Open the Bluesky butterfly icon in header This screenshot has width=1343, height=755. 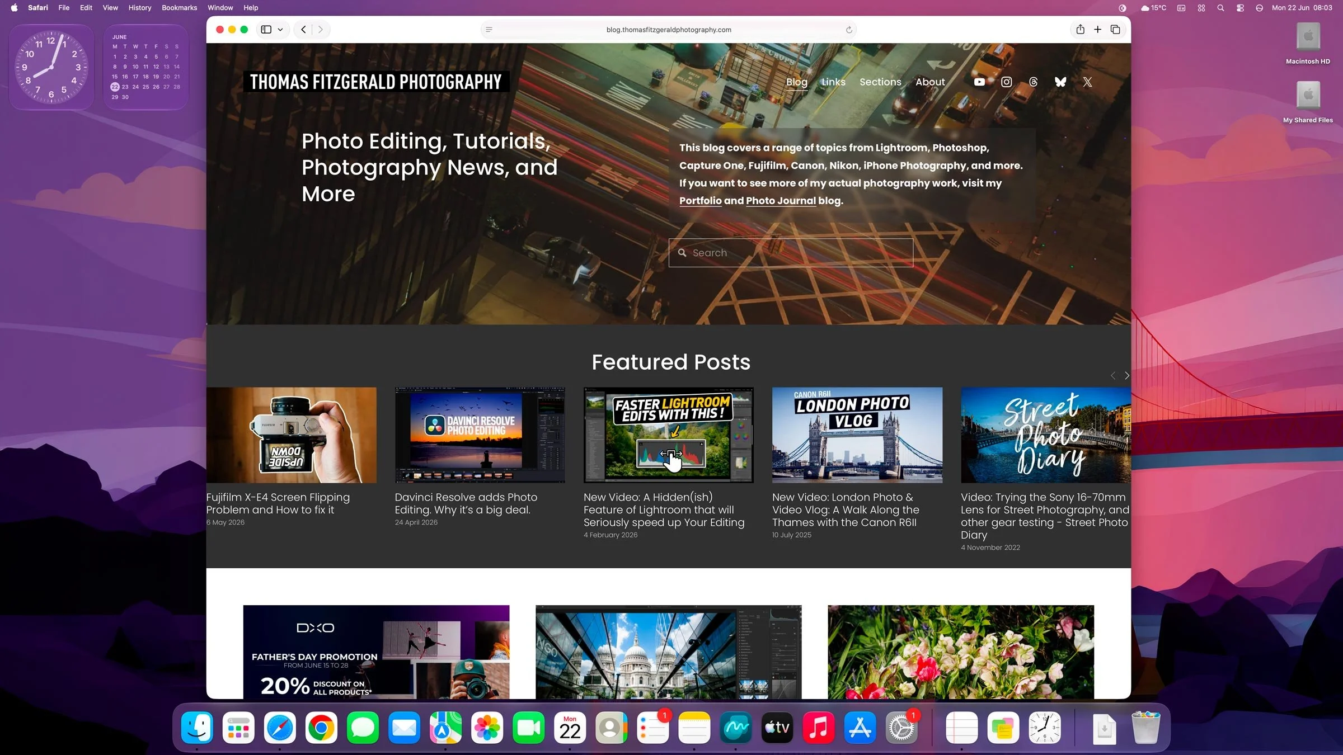(x=1060, y=82)
